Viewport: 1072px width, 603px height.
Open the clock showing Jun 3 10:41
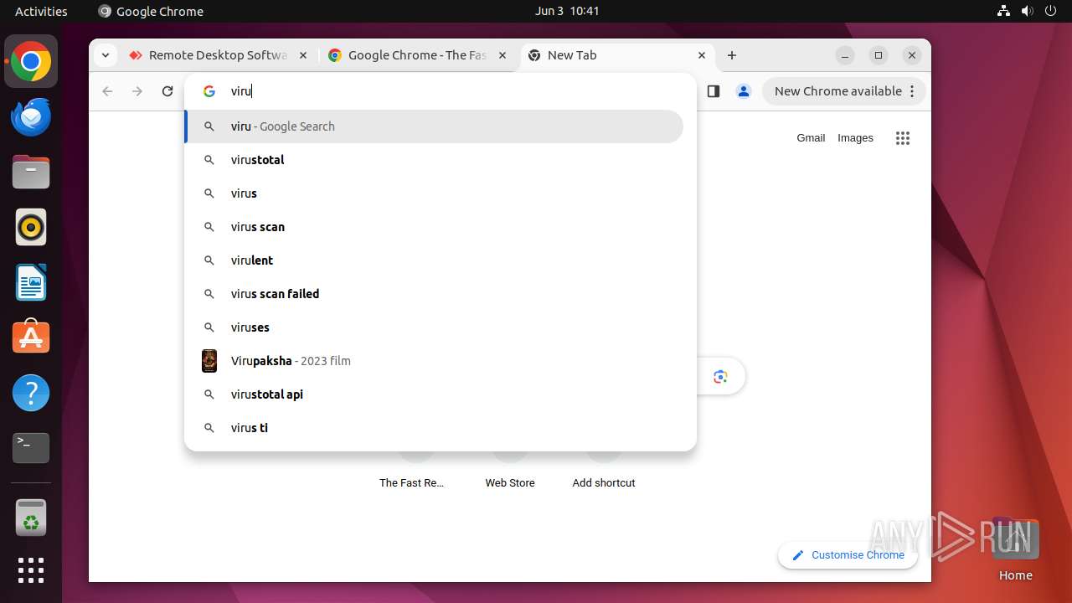pyautogui.click(x=567, y=11)
